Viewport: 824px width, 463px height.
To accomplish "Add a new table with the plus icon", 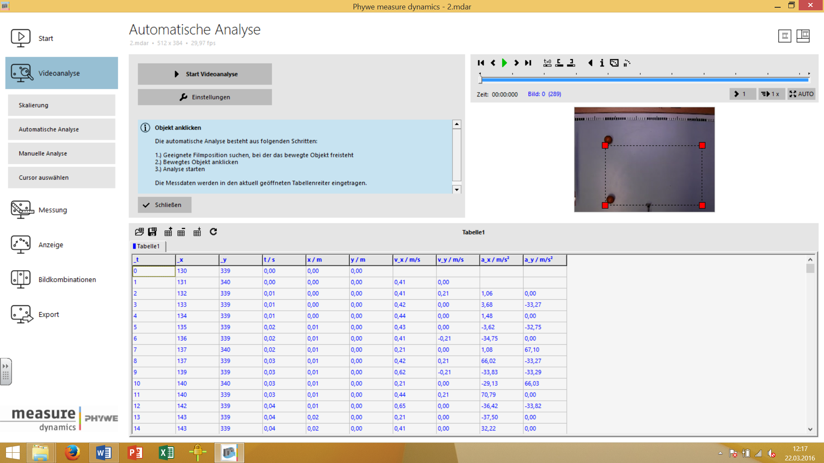I will coord(168,232).
